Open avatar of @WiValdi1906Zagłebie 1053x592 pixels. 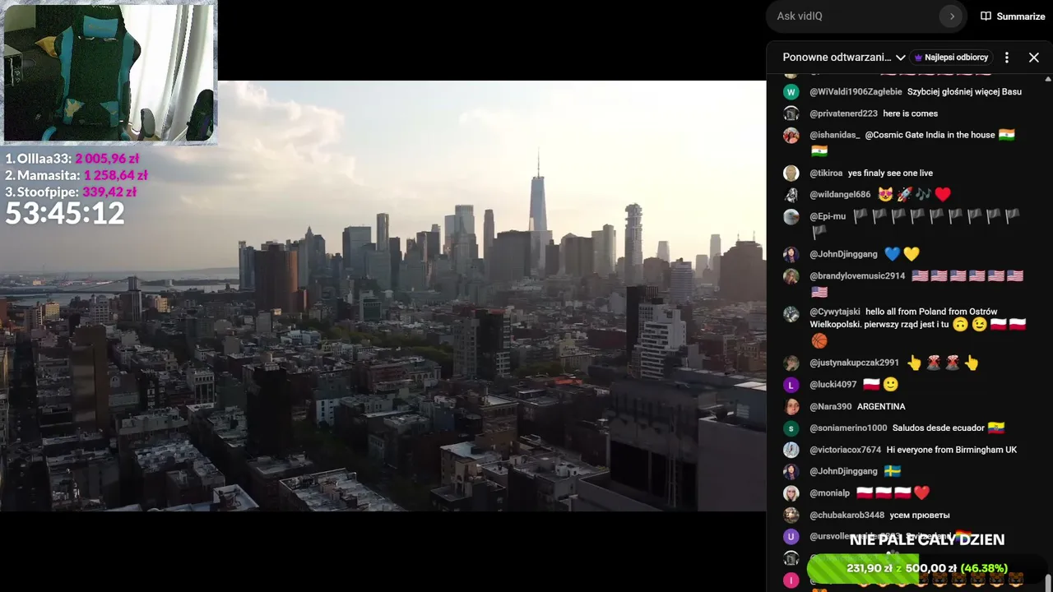[791, 92]
